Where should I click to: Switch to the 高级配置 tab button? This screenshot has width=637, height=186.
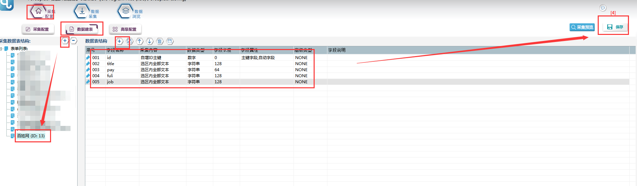(125, 29)
